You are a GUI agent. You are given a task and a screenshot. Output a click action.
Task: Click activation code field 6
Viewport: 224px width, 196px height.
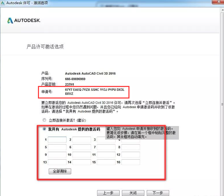click(82, 147)
